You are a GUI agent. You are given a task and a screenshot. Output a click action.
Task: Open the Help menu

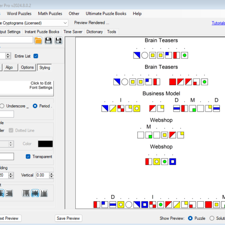click(x=137, y=13)
